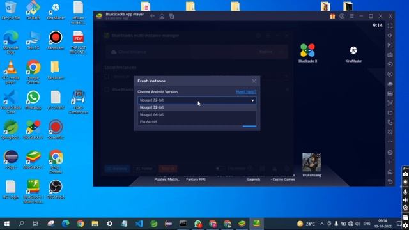Select the HCL login file on desktop
This screenshot has height=230, width=409.
[11, 190]
